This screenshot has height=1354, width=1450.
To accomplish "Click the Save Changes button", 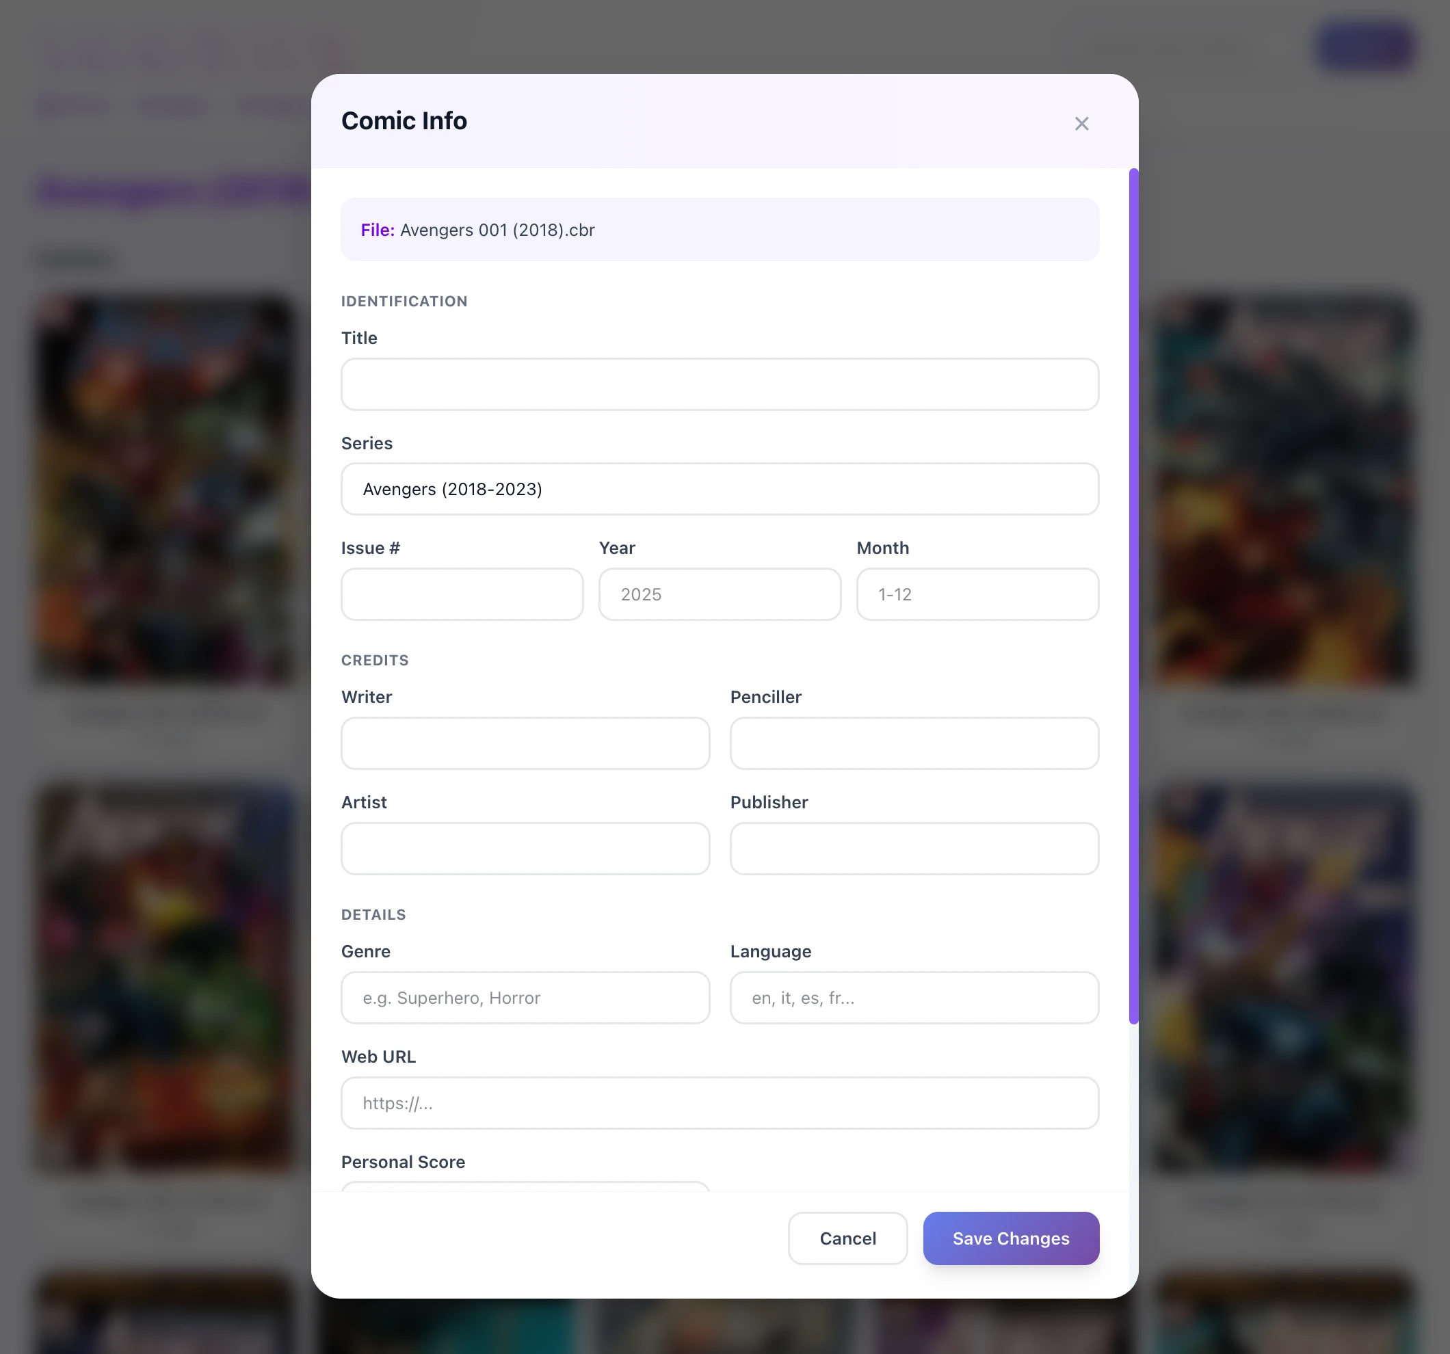I will (x=1010, y=1238).
